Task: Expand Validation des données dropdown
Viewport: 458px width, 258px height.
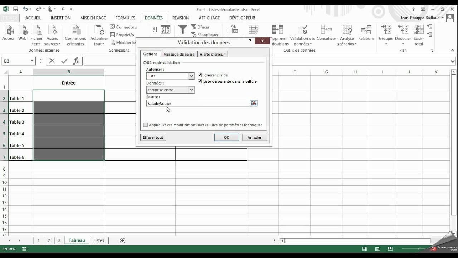Action: (x=302, y=41)
